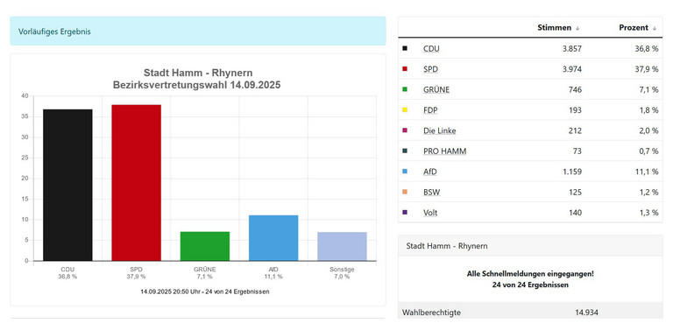Click the Stimmen column header
This screenshot has height=330, width=673.
point(554,28)
